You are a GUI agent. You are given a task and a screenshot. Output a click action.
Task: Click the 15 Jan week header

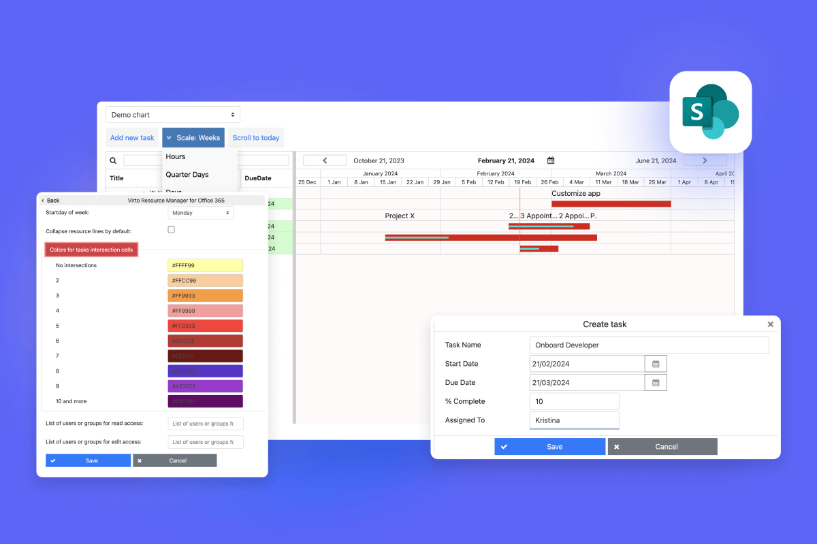click(x=388, y=182)
